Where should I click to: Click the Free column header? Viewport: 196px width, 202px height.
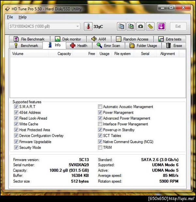point(85,54)
